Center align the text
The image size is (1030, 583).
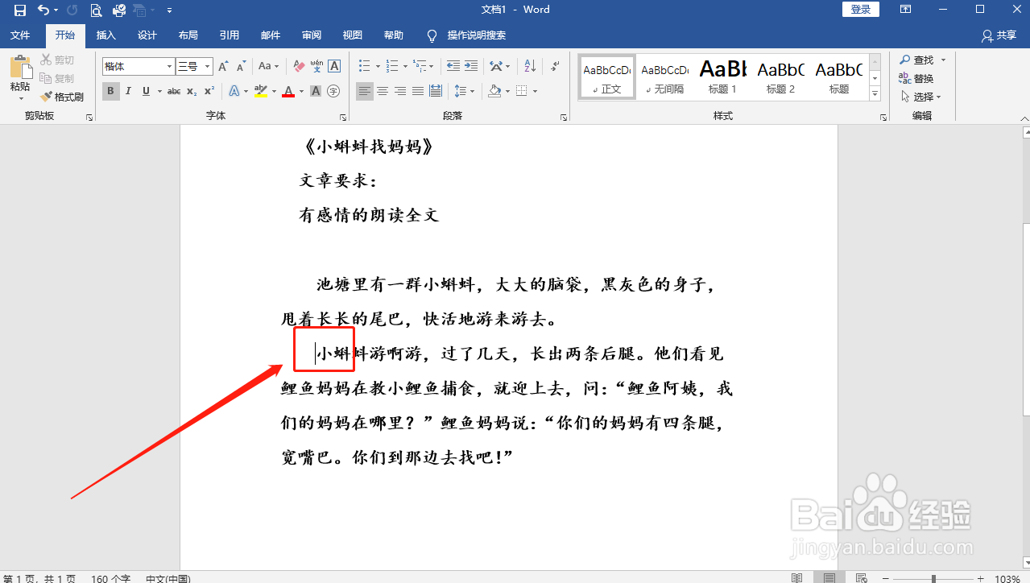click(383, 91)
